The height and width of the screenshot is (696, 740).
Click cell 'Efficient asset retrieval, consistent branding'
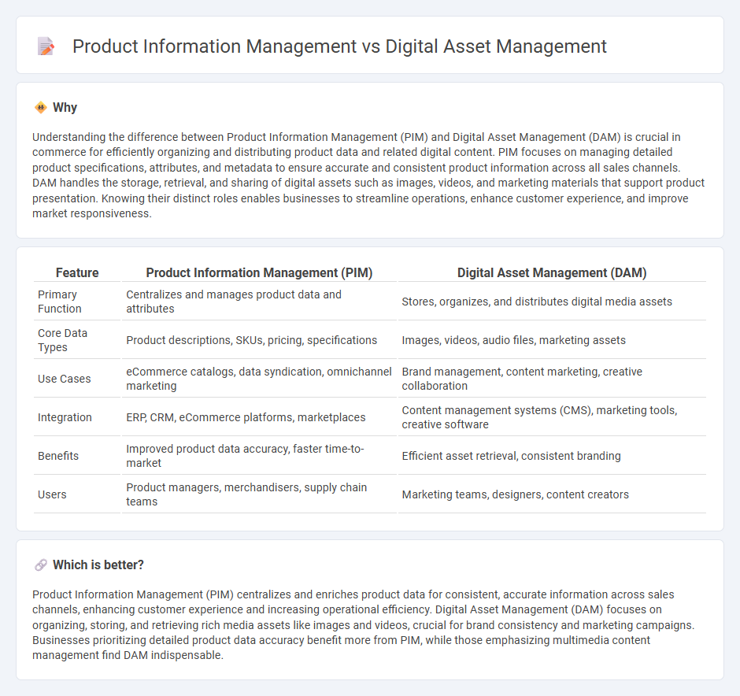tap(552, 457)
